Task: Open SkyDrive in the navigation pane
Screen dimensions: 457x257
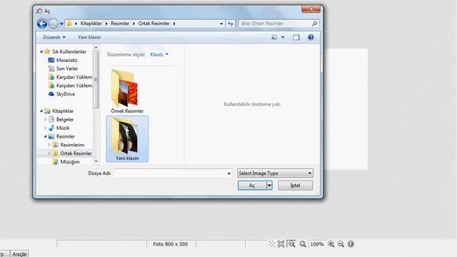Action: [x=66, y=94]
